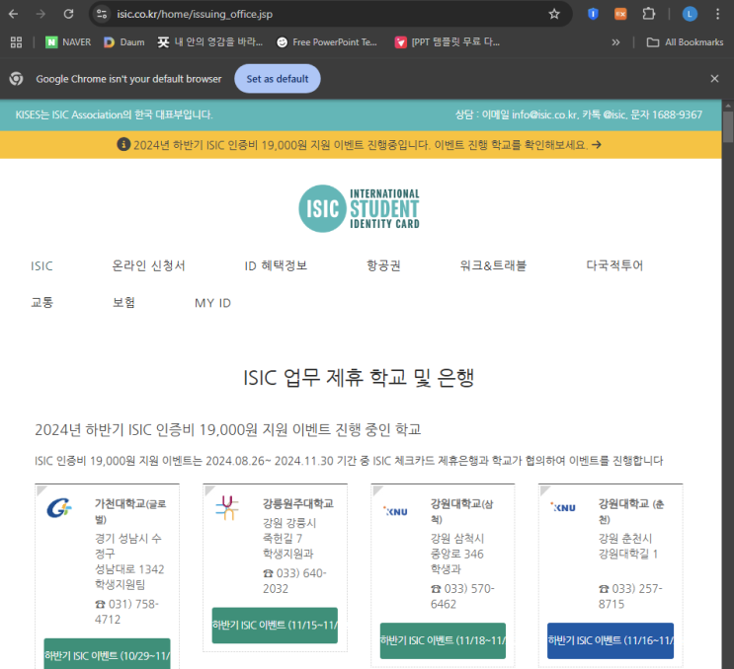Screen dimensions: 734x669
Task: Click the page vertical scrollbar thumb
Action: (728, 127)
